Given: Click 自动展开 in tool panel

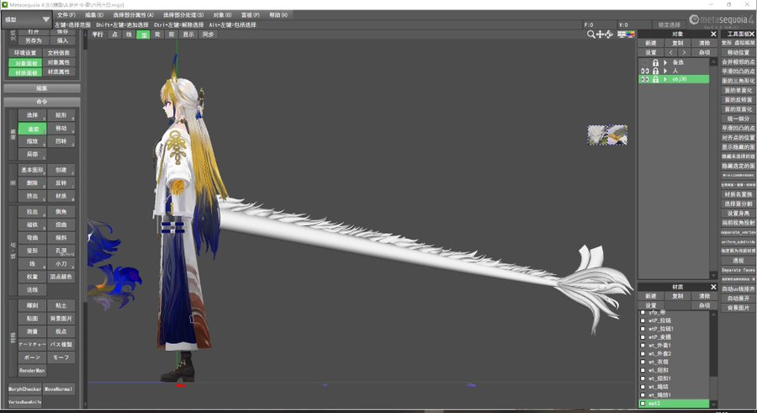Looking at the screenshot, I should (738, 299).
